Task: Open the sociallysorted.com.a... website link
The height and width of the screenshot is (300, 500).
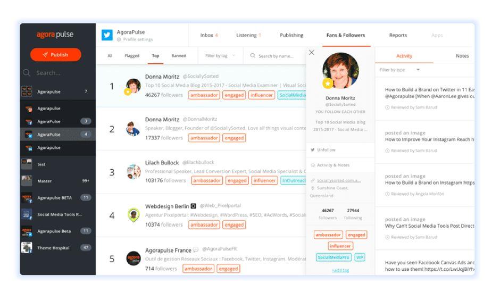Action: tap(339, 180)
